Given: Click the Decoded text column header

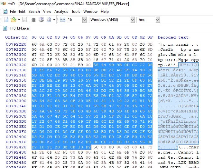Looking at the screenshot, I should tap(173, 37).
